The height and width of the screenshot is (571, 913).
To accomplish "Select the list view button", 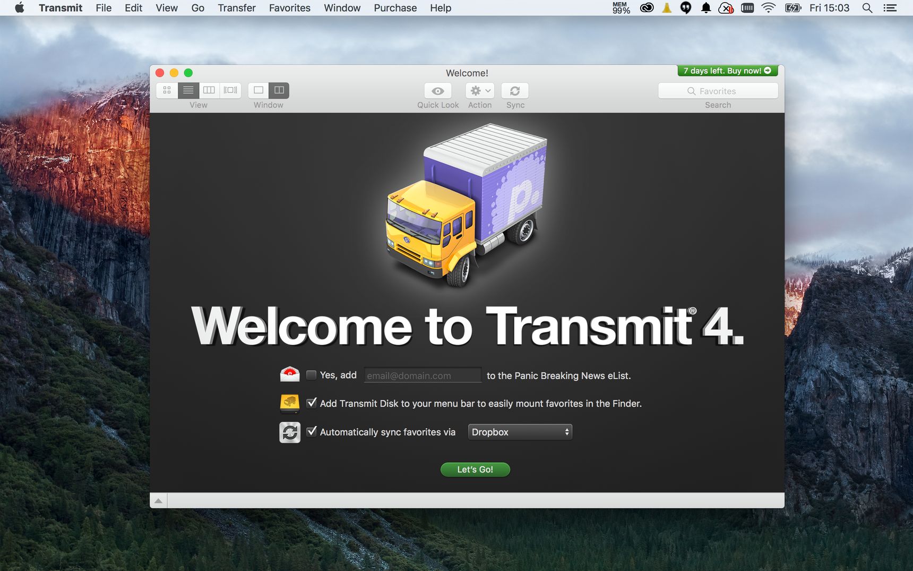I will [188, 90].
